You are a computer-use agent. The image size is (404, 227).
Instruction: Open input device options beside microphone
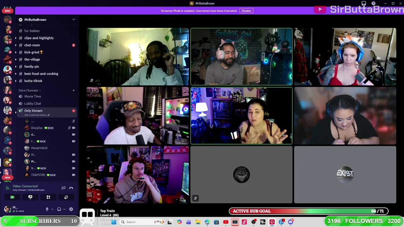(52, 209)
